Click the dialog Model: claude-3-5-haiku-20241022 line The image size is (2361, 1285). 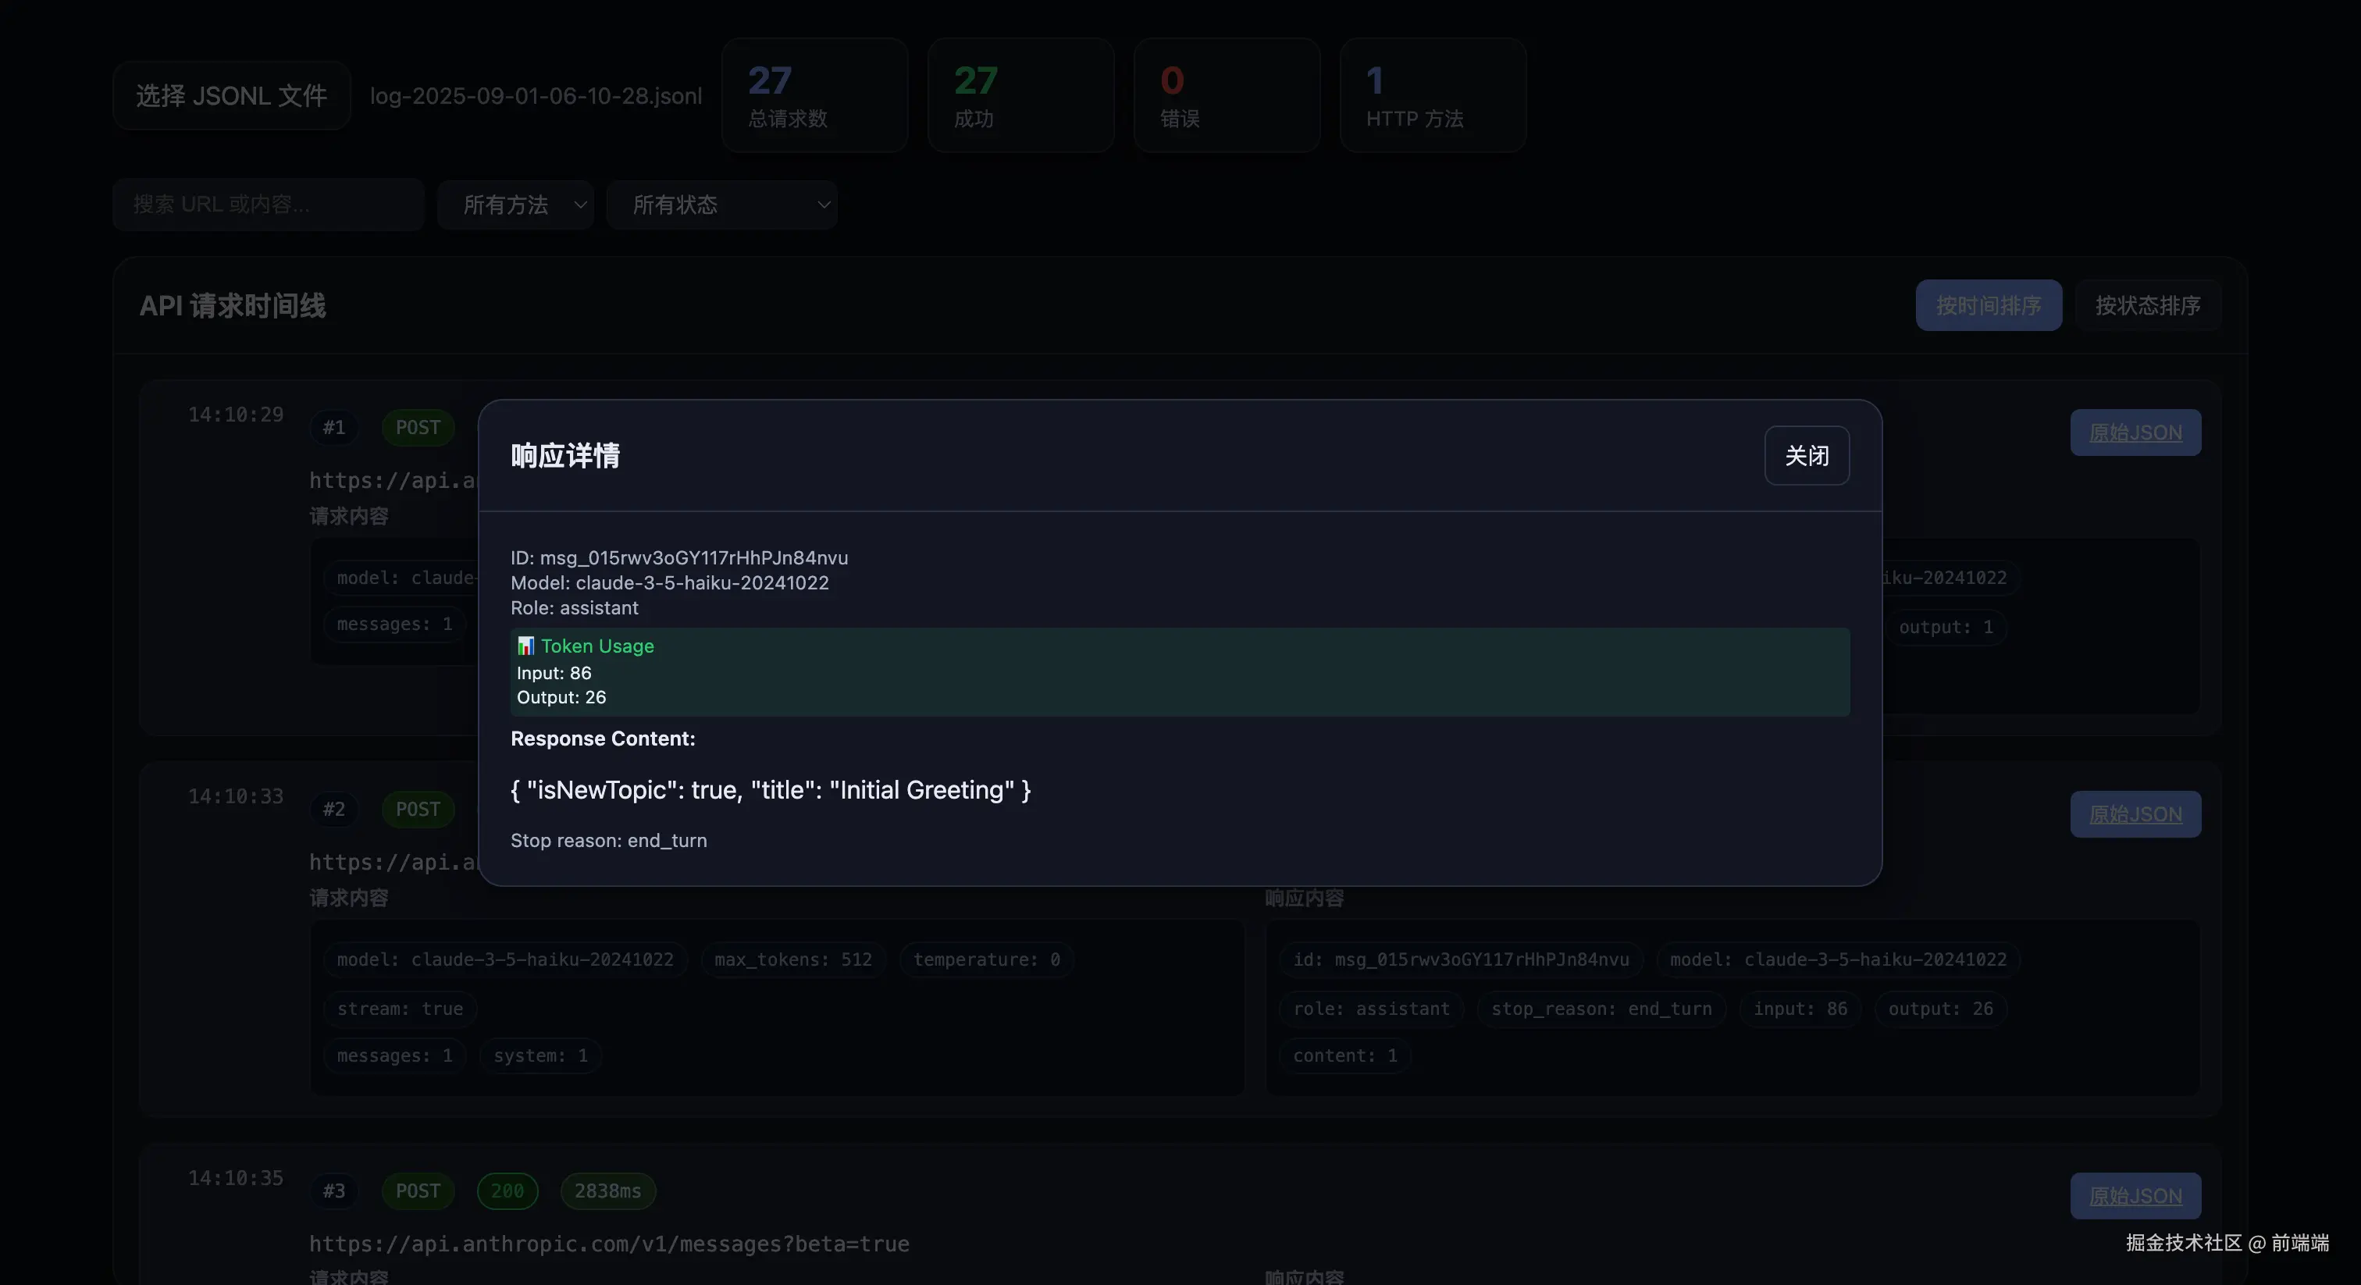coord(670,583)
